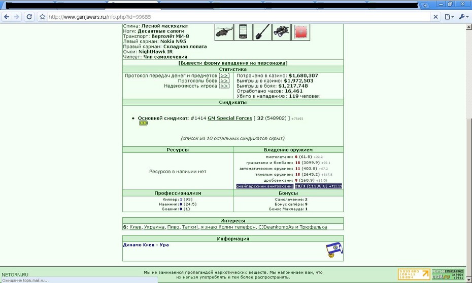
Task: Click the orange arrow counter banner
Action: pos(414,274)
